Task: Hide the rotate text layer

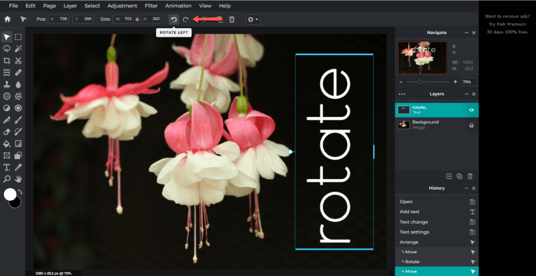Action: pyautogui.click(x=472, y=110)
